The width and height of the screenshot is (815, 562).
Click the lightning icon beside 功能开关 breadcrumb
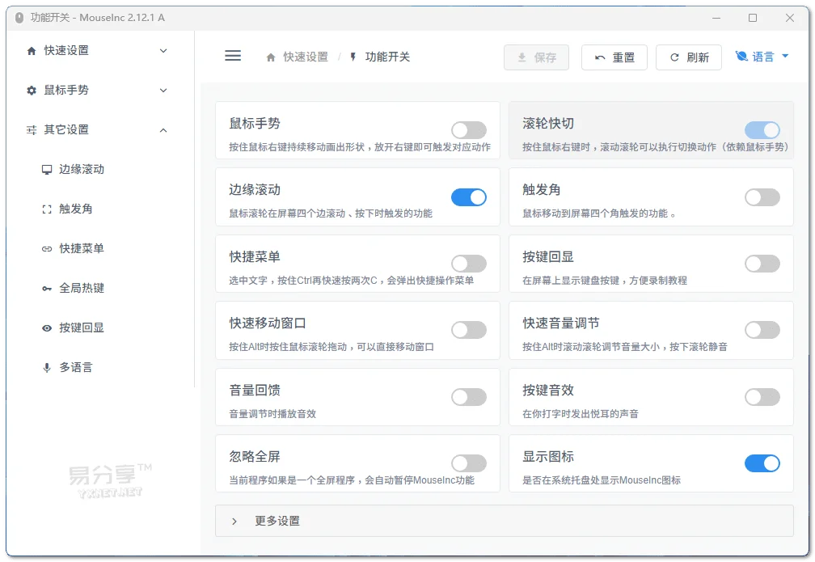pos(353,57)
